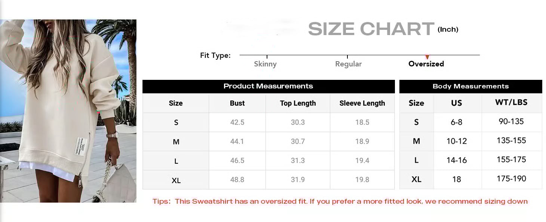Click the red Oversized fit marker
This screenshot has width=546, height=222.
click(x=427, y=57)
